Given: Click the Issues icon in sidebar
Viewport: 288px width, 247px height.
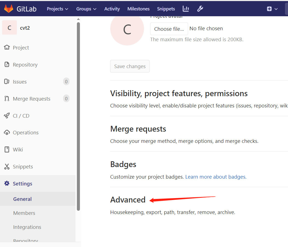Looking at the screenshot, I should [7, 82].
